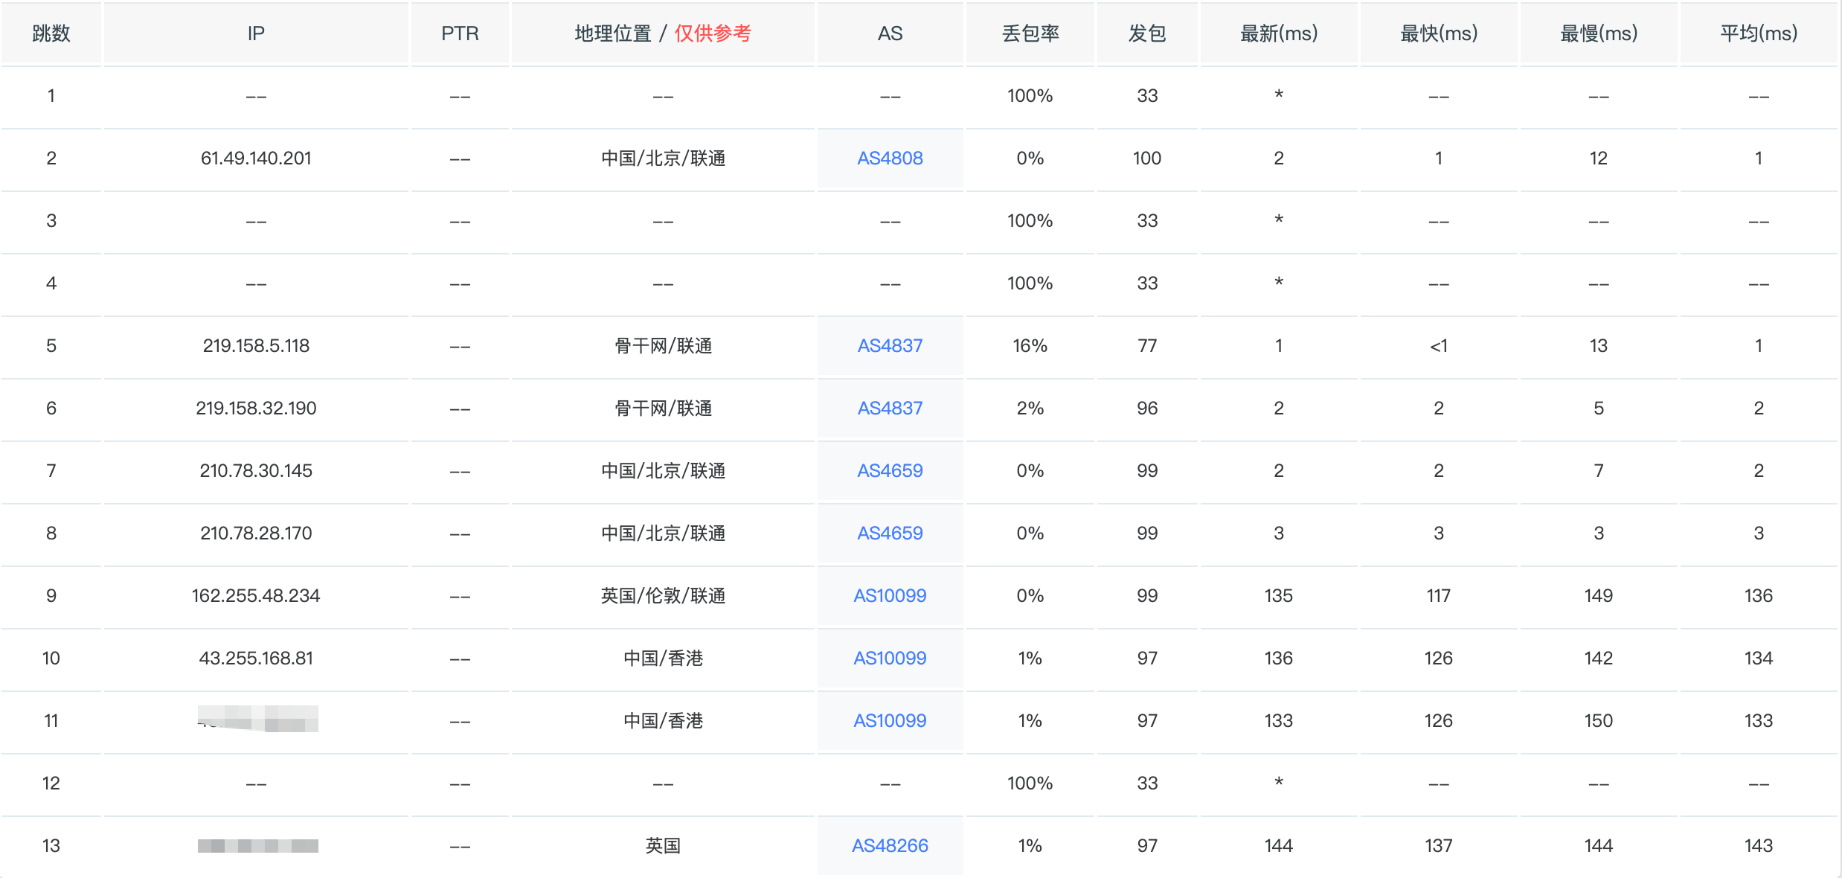Viewport: 1842px width, 878px height.
Task: Click the IP column header
Action: (x=256, y=33)
